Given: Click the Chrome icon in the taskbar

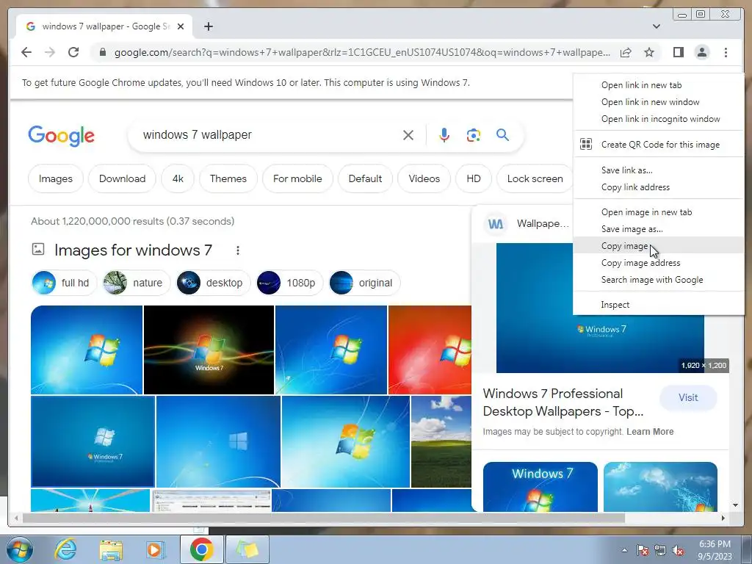Looking at the screenshot, I should point(201,549).
